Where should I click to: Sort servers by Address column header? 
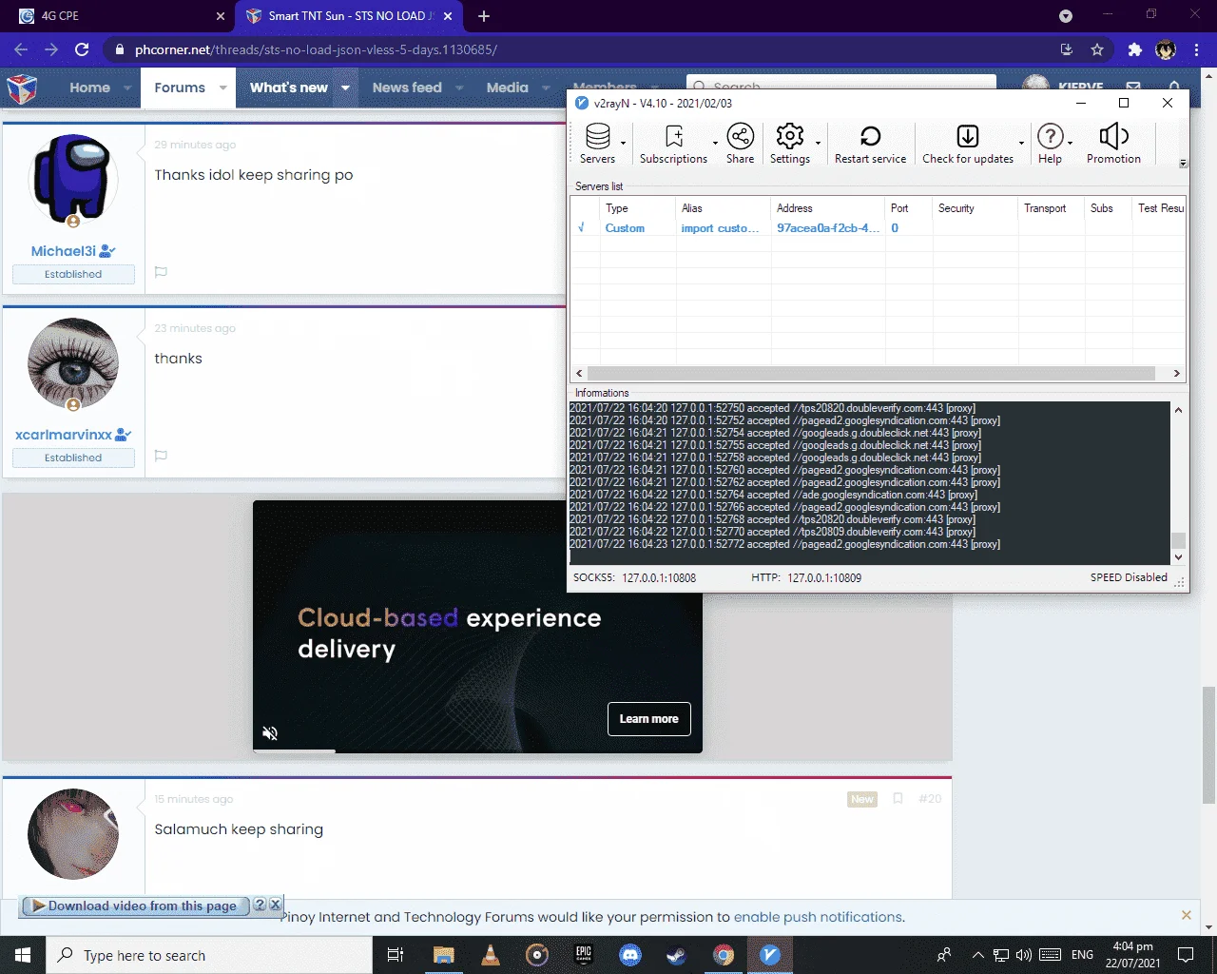[x=827, y=208]
